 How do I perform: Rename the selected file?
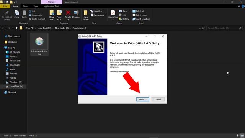click(76, 15)
